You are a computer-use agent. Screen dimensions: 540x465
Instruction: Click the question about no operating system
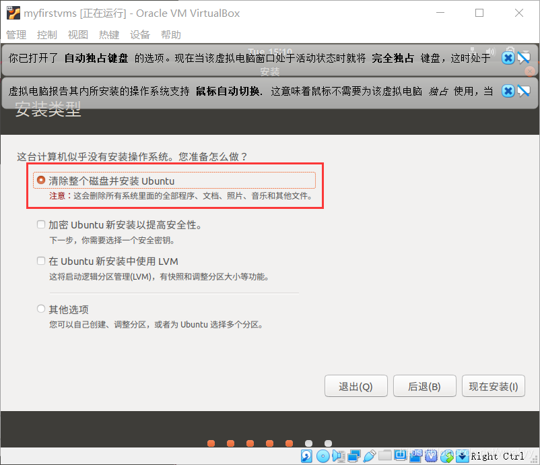(x=133, y=157)
